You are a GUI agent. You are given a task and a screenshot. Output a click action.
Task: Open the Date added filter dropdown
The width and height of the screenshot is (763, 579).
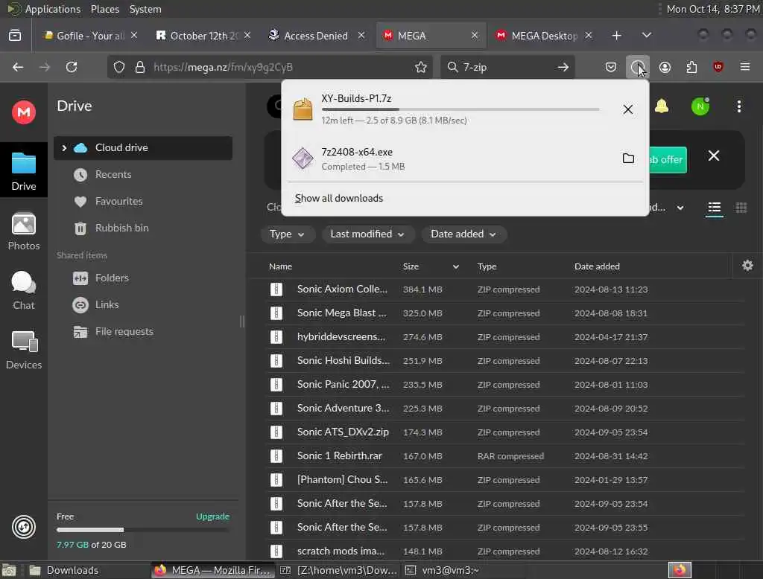click(x=463, y=234)
